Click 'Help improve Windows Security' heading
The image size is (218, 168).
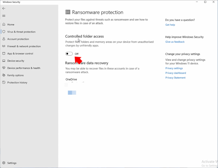184,37
